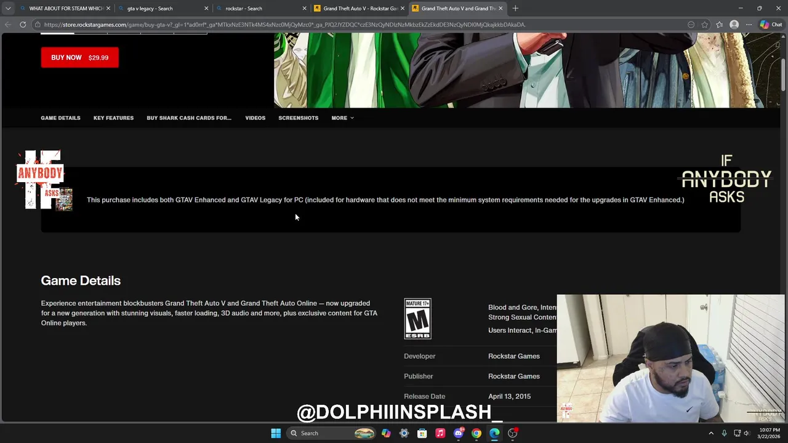Click the microphone tray icon
The image size is (788, 443).
(x=724, y=433)
